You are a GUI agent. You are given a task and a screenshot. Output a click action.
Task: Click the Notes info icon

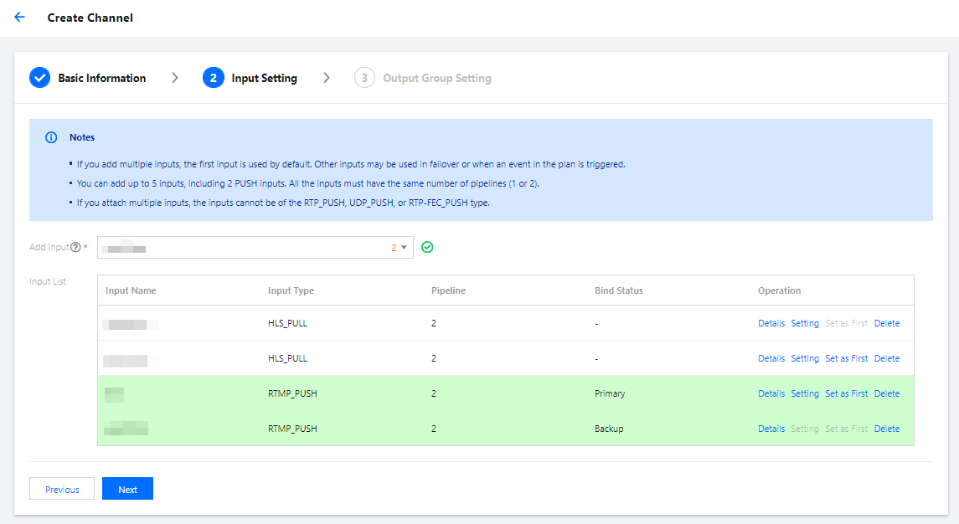[x=51, y=137]
